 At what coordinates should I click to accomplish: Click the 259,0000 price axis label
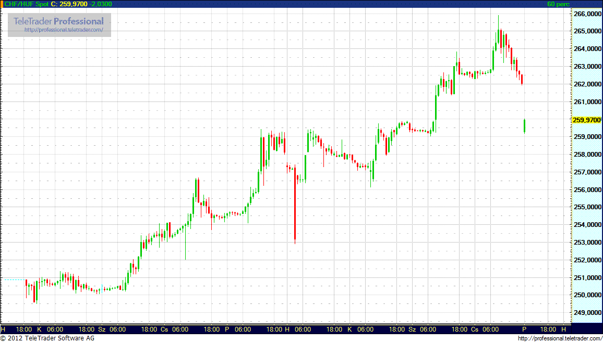tap(587, 136)
